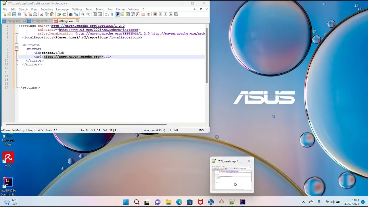Click the Zoom In toolbar icon
This screenshot has width=368, height=207.
pyautogui.click(x=83, y=14)
